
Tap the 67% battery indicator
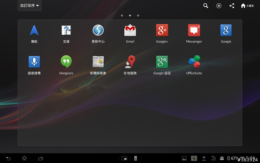[234, 158]
